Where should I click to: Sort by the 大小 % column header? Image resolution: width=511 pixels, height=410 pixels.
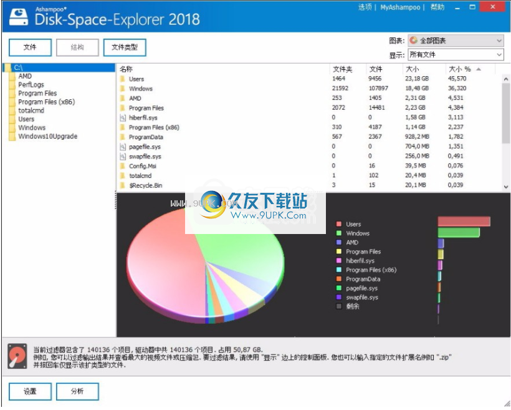460,69
